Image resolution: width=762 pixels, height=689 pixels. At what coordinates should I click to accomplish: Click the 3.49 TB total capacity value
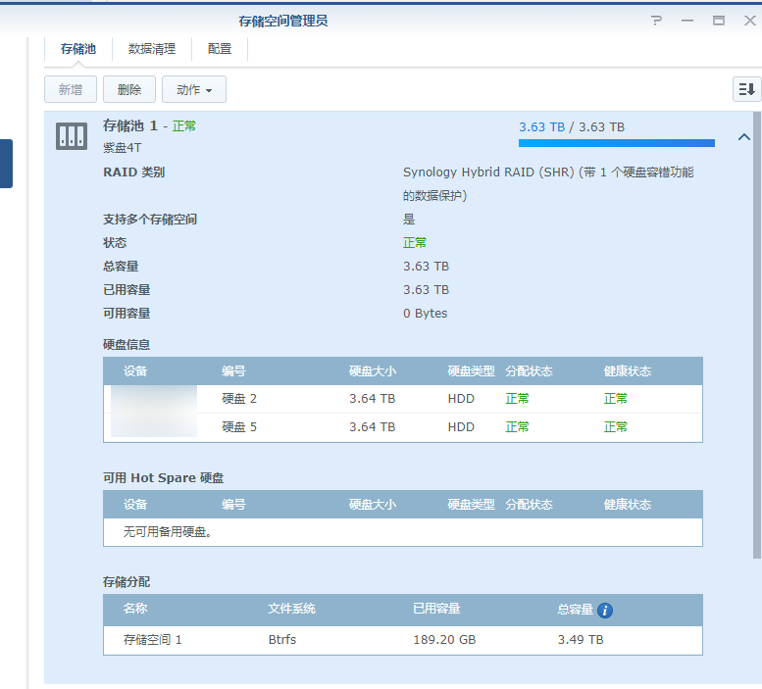click(x=581, y=640)
